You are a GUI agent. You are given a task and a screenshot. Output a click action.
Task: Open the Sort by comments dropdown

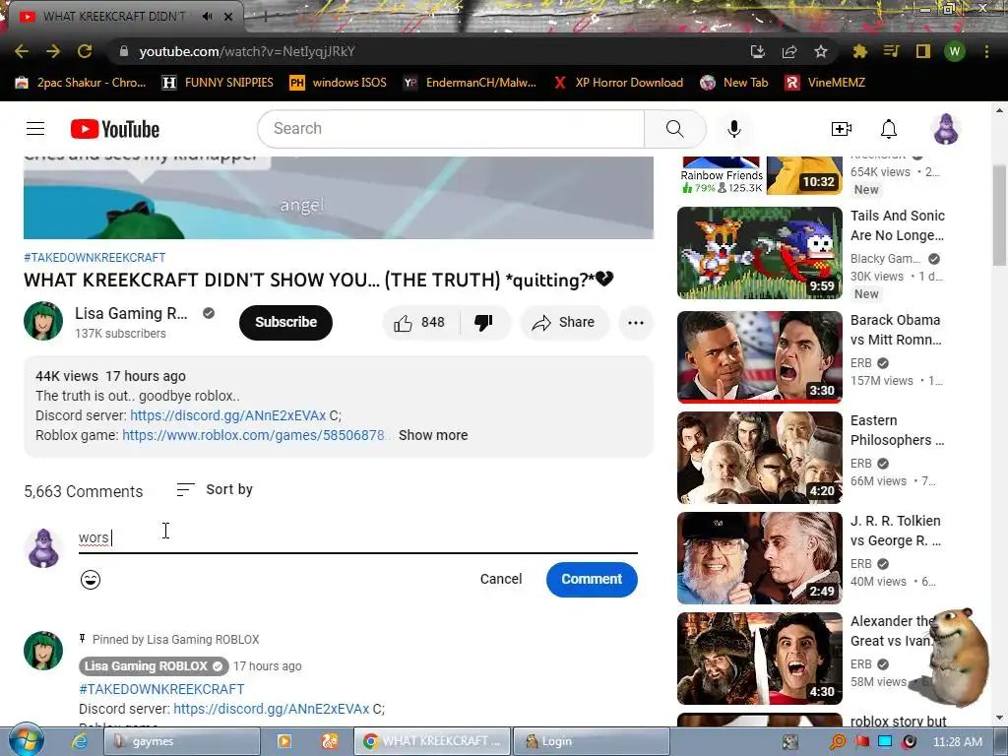[x=215, y=490]
